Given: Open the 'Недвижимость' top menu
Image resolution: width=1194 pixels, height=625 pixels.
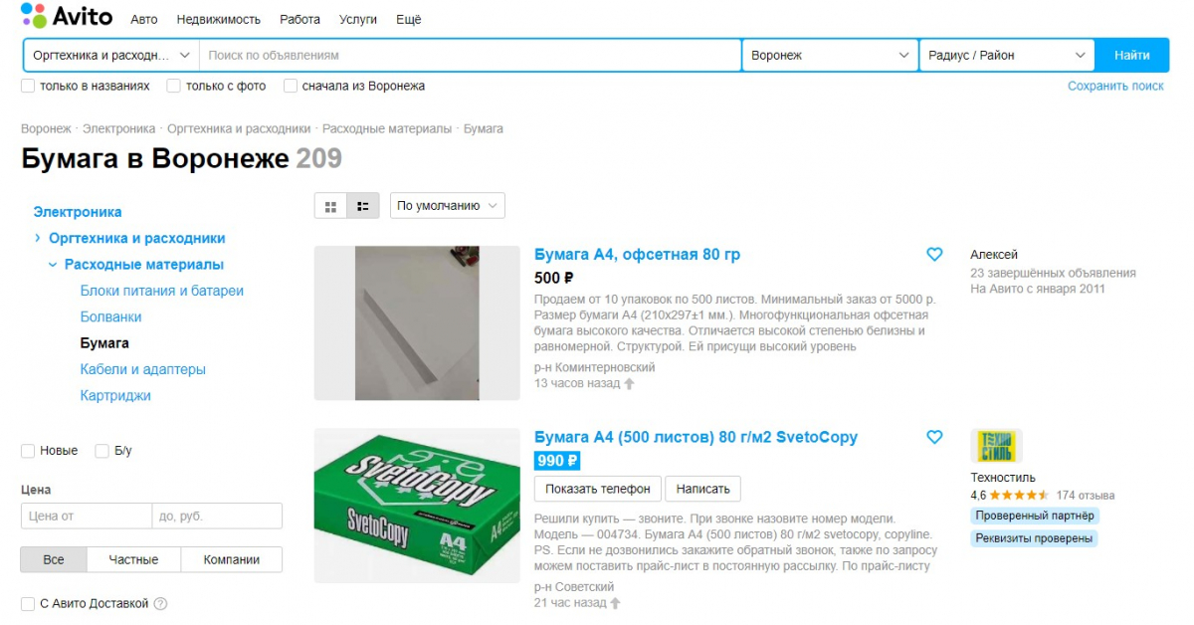Looking at the screenshot, I should pos(219,20).
